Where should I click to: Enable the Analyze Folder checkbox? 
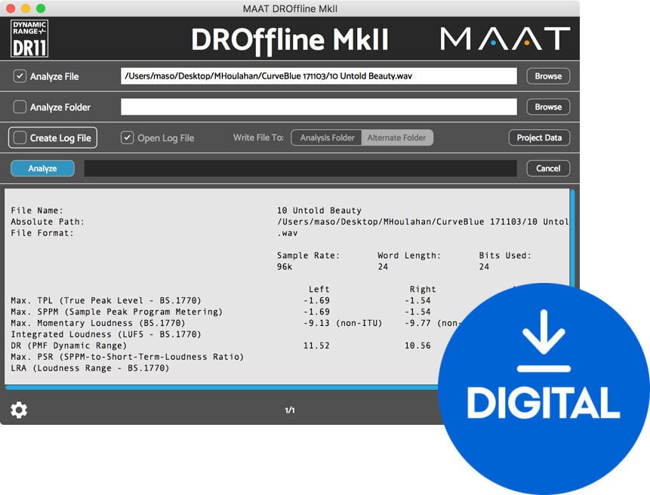click(x=20, y=107)
